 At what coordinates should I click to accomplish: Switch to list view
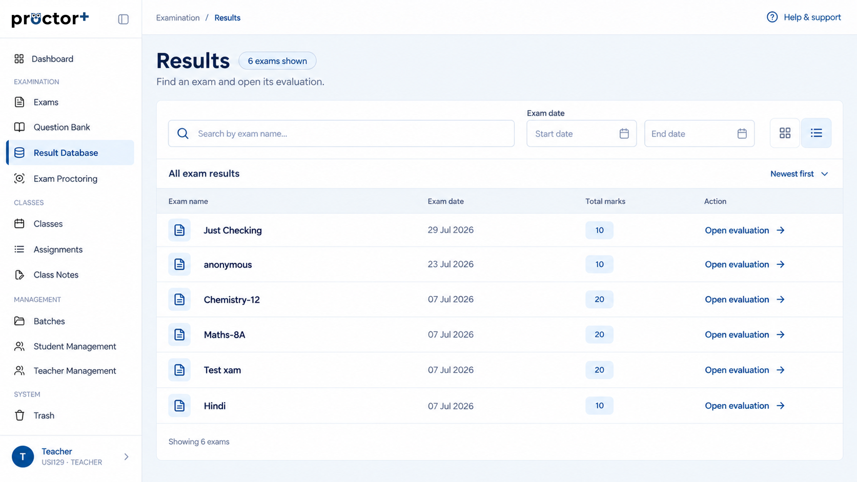tap(816, 133)
